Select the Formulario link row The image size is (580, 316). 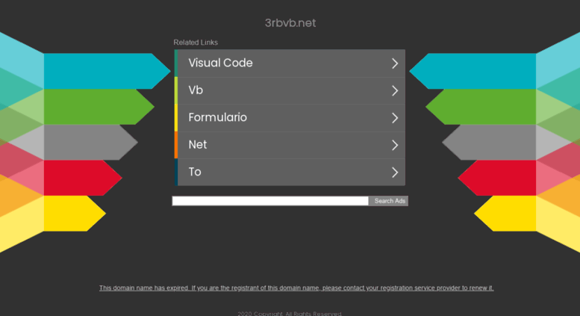[x=290, y=118]
